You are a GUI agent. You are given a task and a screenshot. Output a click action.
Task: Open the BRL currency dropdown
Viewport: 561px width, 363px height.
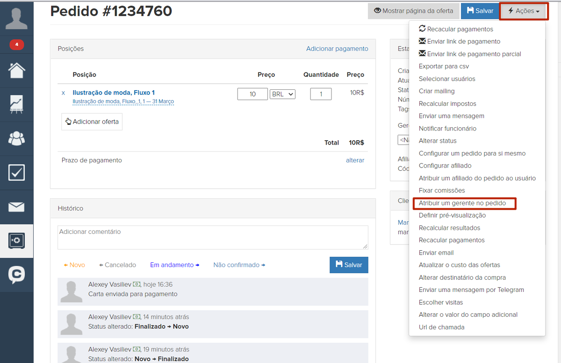282,94
